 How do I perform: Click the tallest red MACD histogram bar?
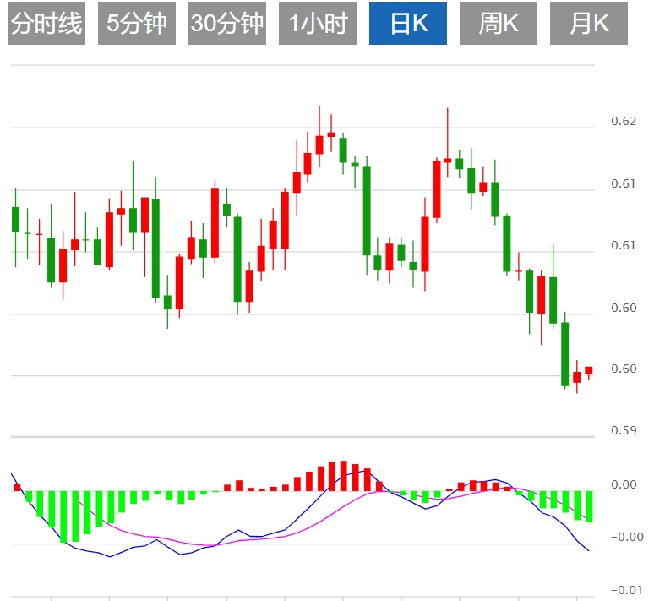point(343,475)
